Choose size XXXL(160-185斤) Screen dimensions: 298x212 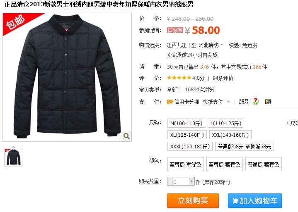pos(190,146)
